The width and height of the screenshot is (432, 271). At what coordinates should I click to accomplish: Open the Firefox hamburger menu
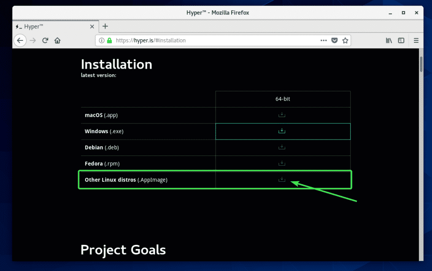(x=416, y=41)
